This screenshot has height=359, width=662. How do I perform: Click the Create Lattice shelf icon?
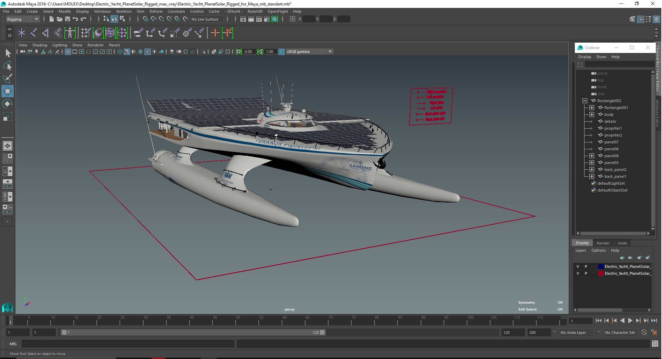110,33
